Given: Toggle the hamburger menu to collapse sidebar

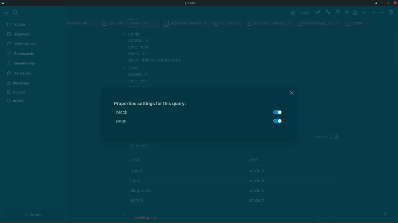Looking at the screenshot, I should point(6,12).
